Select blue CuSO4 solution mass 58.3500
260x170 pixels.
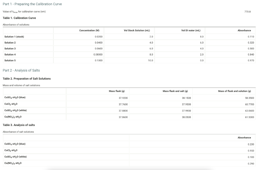coord(250,98)
